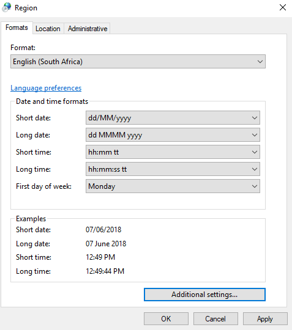Confirm changes with the OK button
Image resolution: width=292 pixels, height=330 pixels.
(x=166, y=318)
